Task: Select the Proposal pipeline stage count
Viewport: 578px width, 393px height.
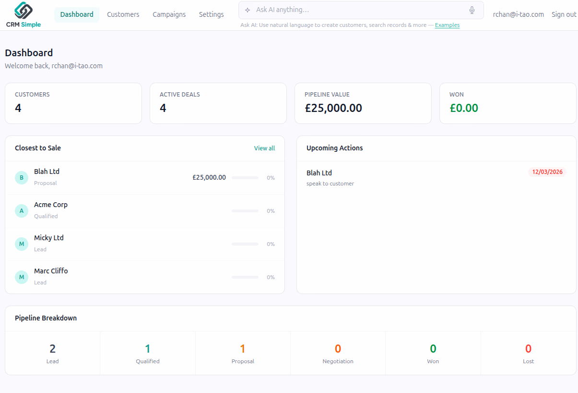Action: [243, 353]
